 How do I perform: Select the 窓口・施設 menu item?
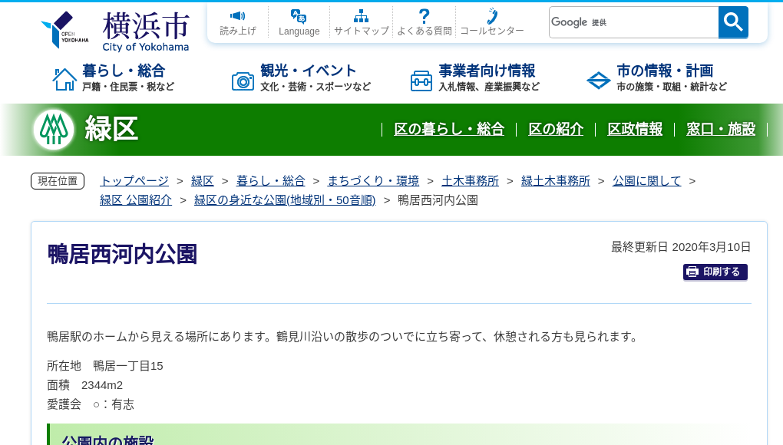[x=722, y=130]
